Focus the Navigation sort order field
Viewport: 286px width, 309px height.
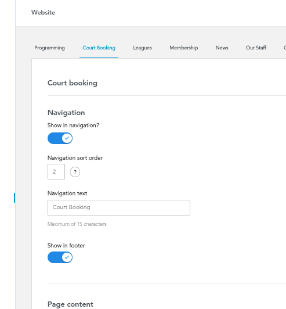(56, 172)
